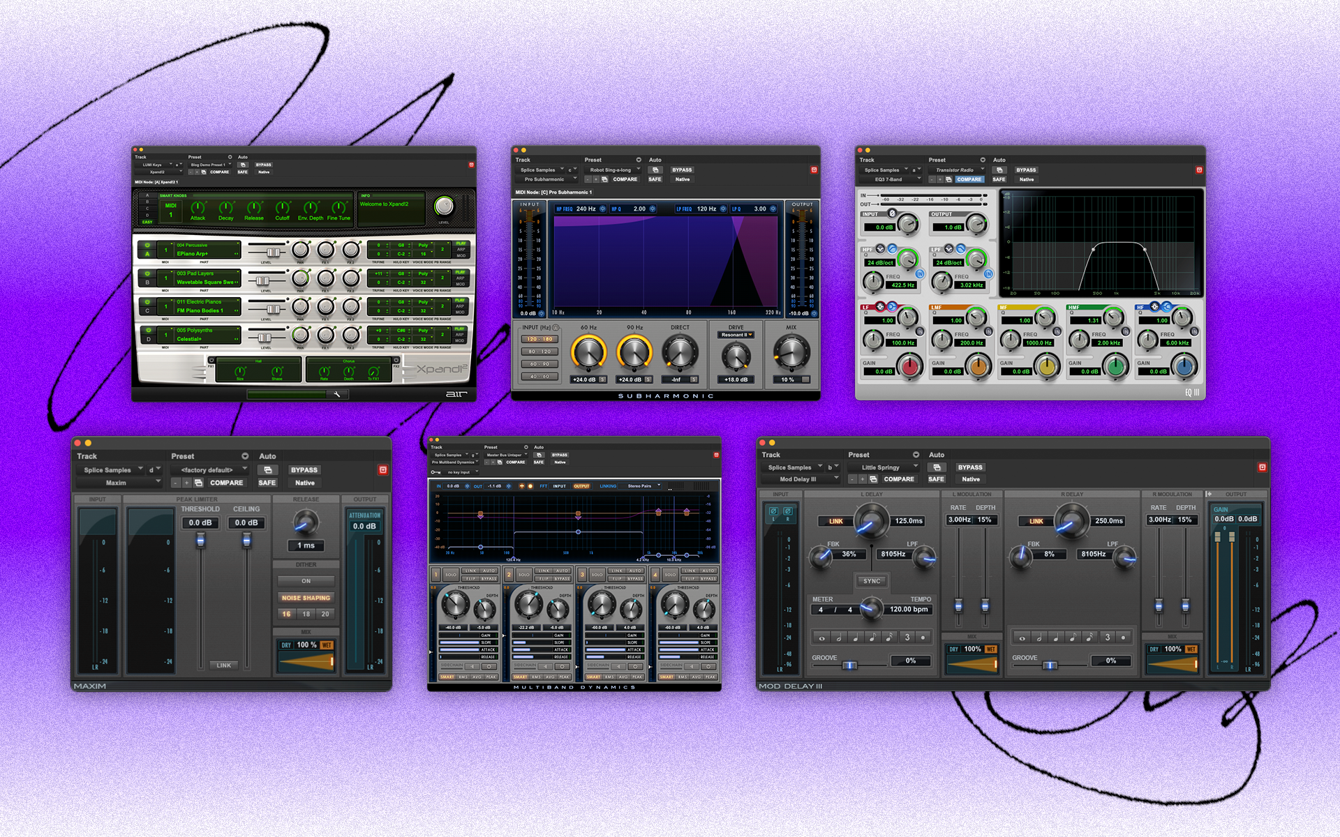Viewport: 1340px width, 837px height.
Task: Toggle LPF band IN button in EQ3
Action: [x=988, y=274]
